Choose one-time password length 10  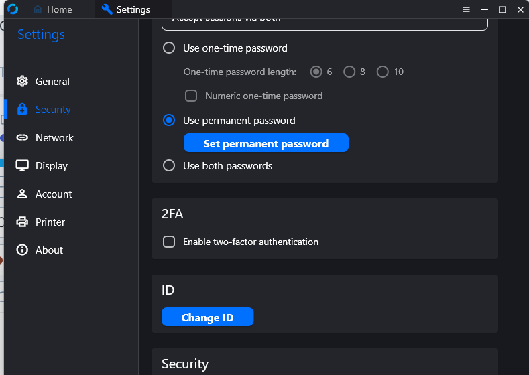pos(383,72)
